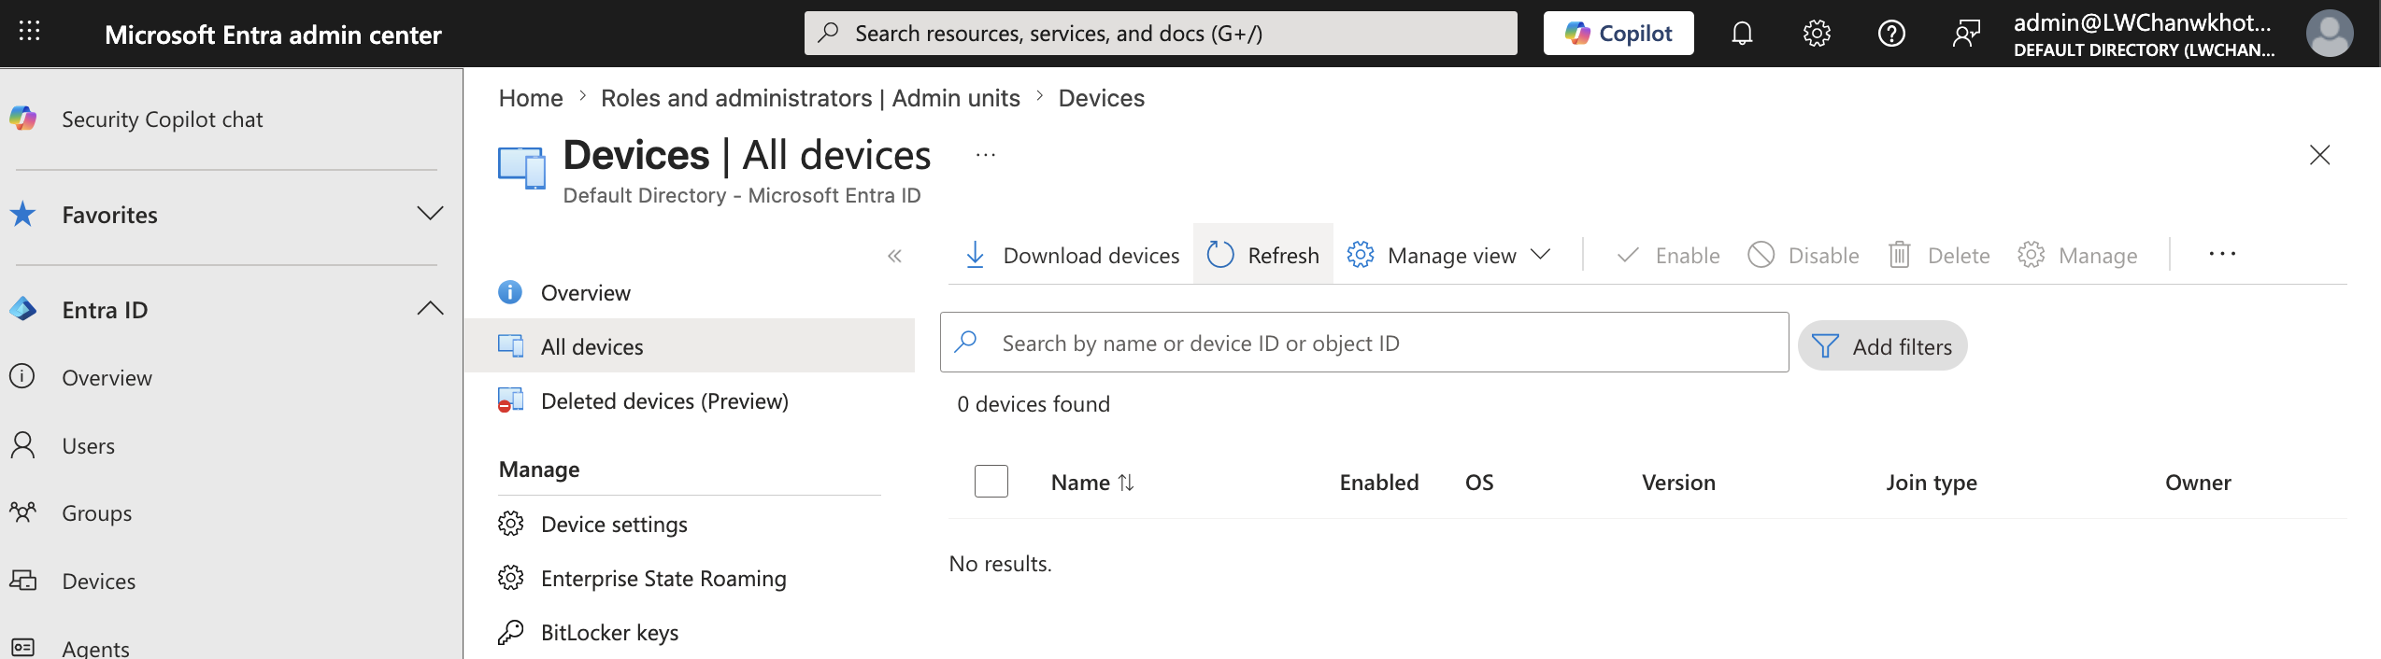Go to Home breadcrumb

click(x=531, y=98)
